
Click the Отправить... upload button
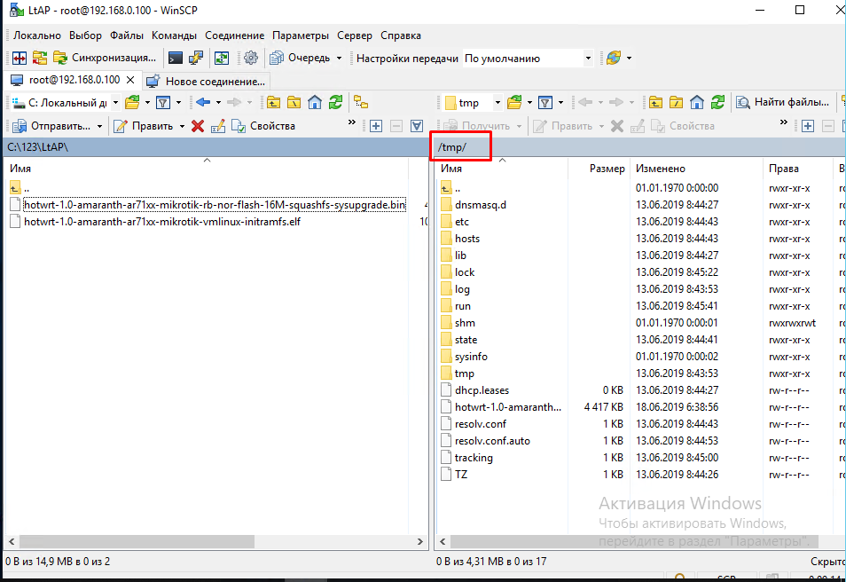pyautogui.click(x=51, y=126)
